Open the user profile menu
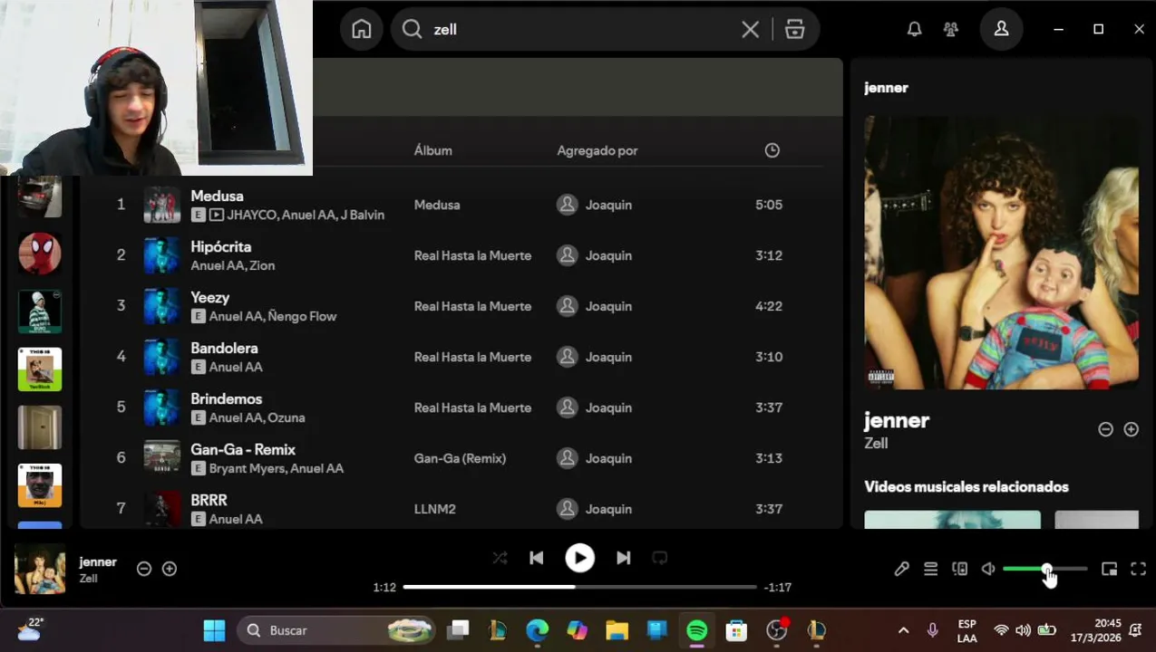 tap(1001, 30)
